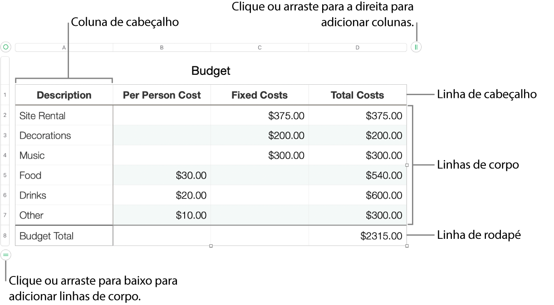Select the Description header cell

(64, 95)
